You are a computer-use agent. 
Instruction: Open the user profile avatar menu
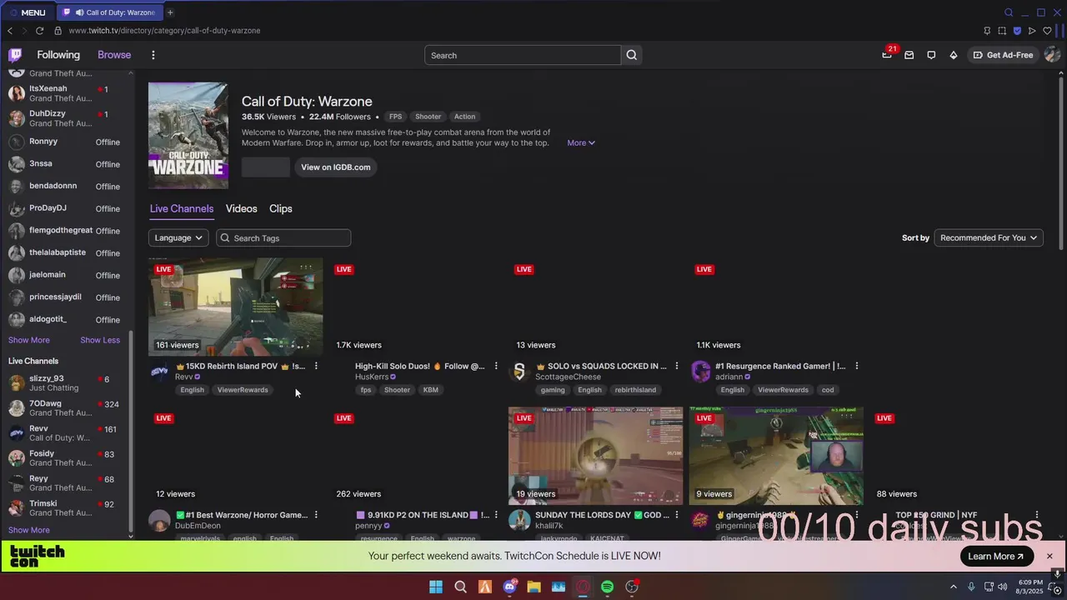1052,55
